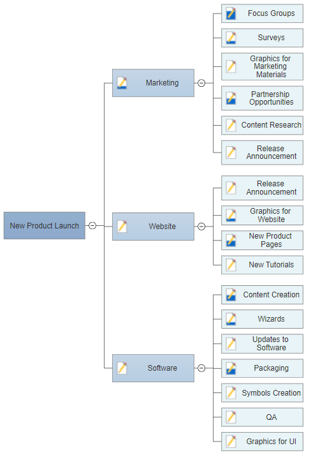Select the Partnership Opportunities label
311x455 pixels.
pyautogui.click(x=271, y=98)
